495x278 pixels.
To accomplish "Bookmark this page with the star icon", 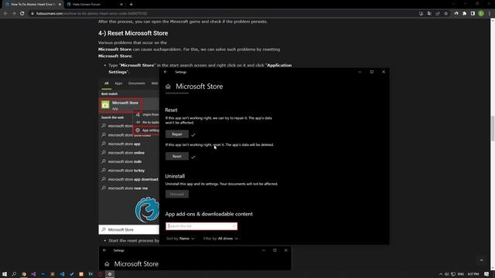I will pyautogui.click(x=445, y=14).
